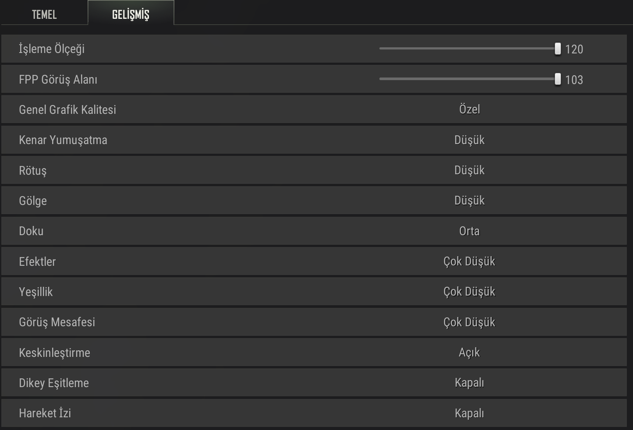Screen dimensions: 633x430
Task: Change the Gölge setting from Düşük
Action: click(469, 201)
